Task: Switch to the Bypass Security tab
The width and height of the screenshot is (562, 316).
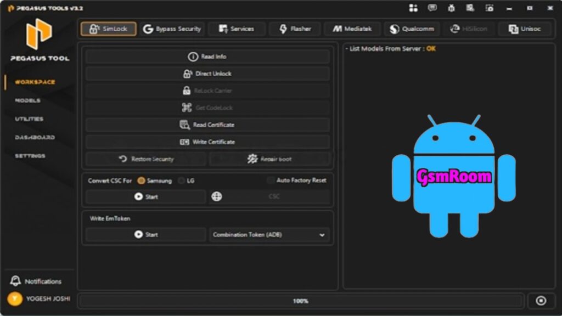Action: 172,29
